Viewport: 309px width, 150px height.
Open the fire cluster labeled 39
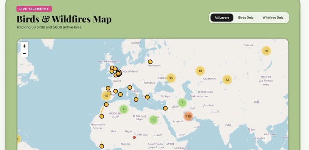click(x=266, y=51)
